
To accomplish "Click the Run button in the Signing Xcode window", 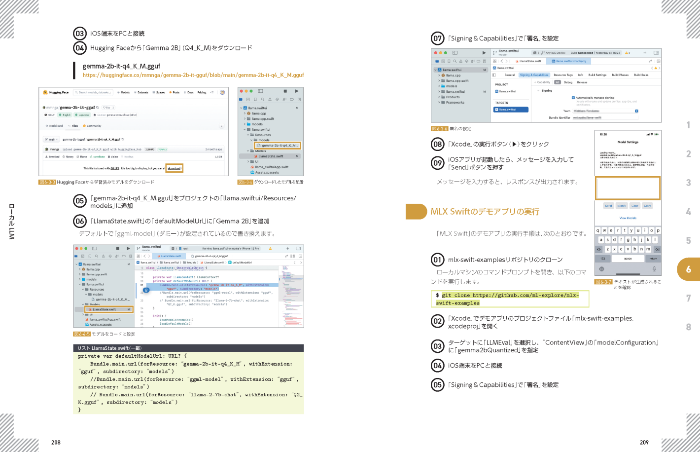I will [x=484, y=53].
